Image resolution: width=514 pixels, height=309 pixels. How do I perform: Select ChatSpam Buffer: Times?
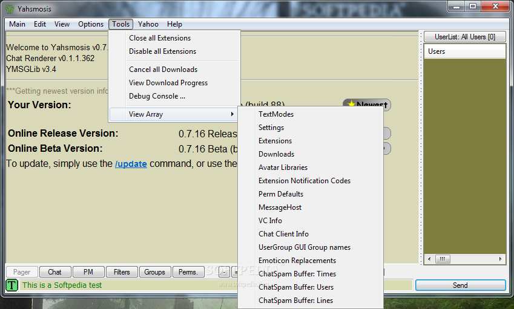coord(311,274)
